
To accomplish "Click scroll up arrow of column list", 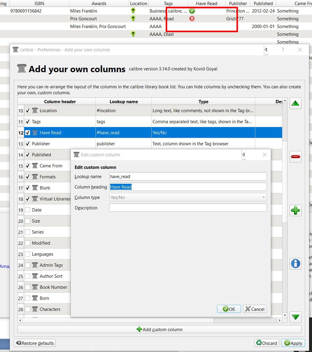I will 285,101.
